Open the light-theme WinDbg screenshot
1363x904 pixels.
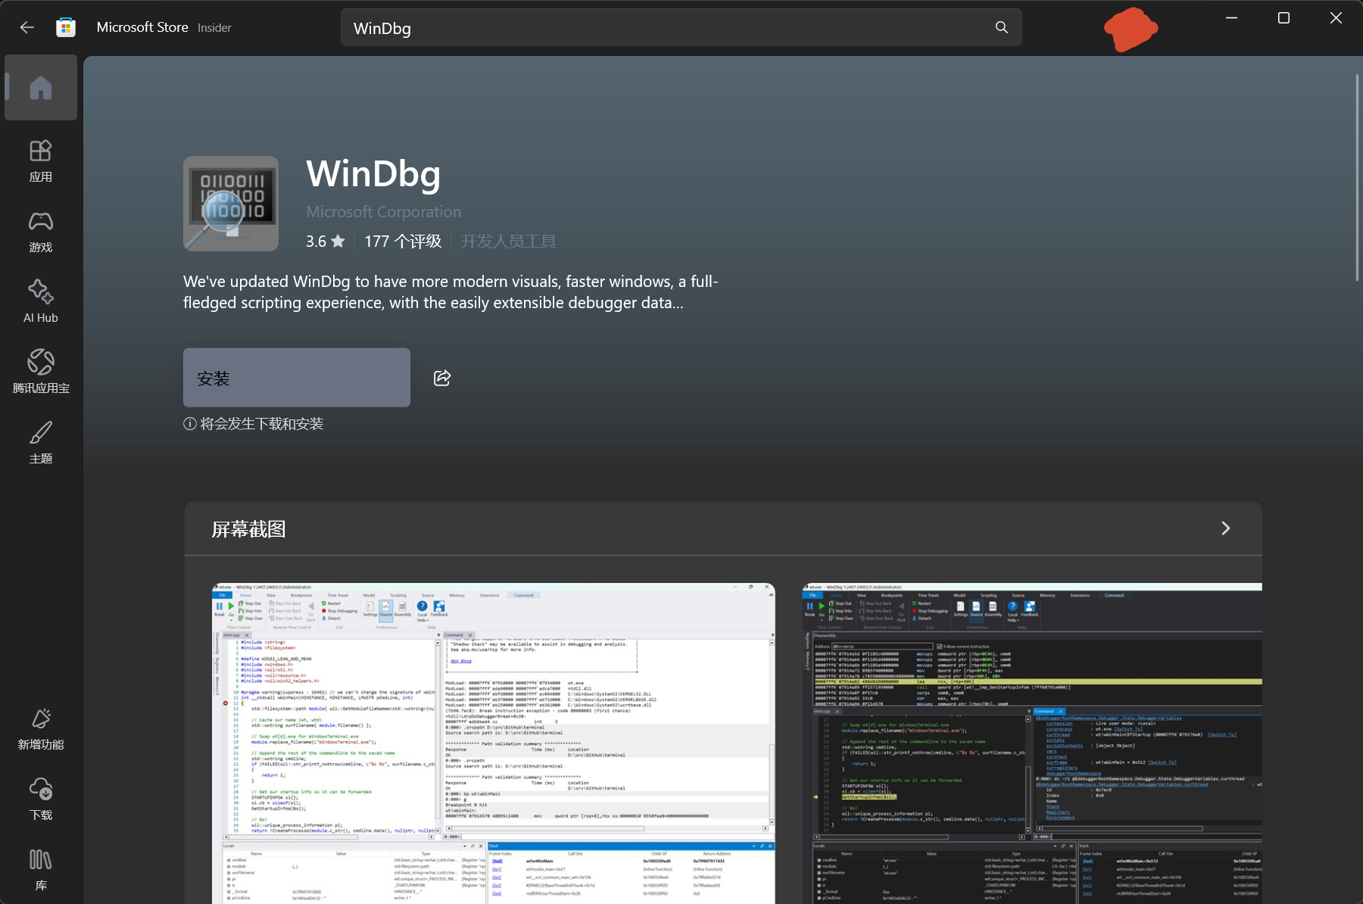(494, 743)
